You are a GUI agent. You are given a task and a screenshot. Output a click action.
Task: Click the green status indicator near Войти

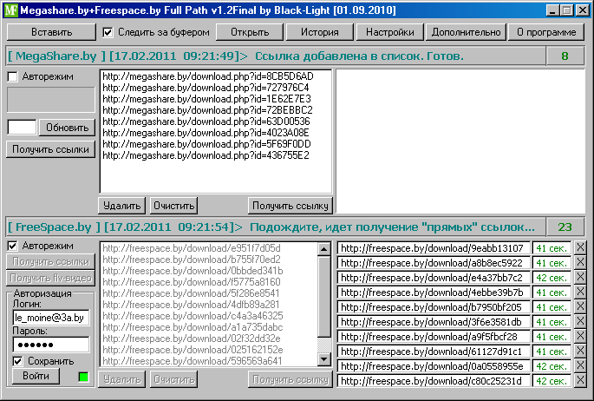click(83, 377)
